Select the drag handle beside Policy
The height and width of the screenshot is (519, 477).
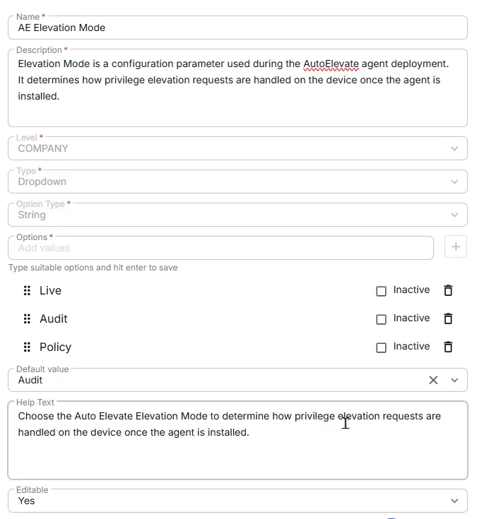27,347
